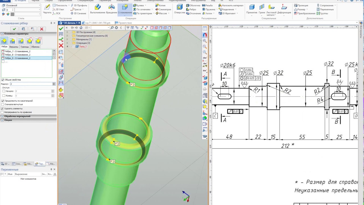The width and height of the screenshot is (364, 205).
Task: Expand the Материалы tree node
Action: click(x=67, y=39)
